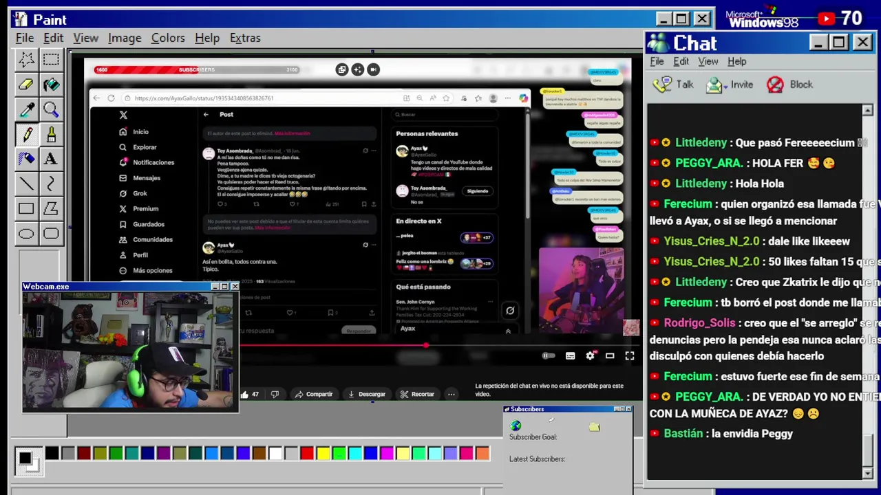The image size is (881, 495).
Task: Choose the Fill With Color bucket tool
Action: 51,85
